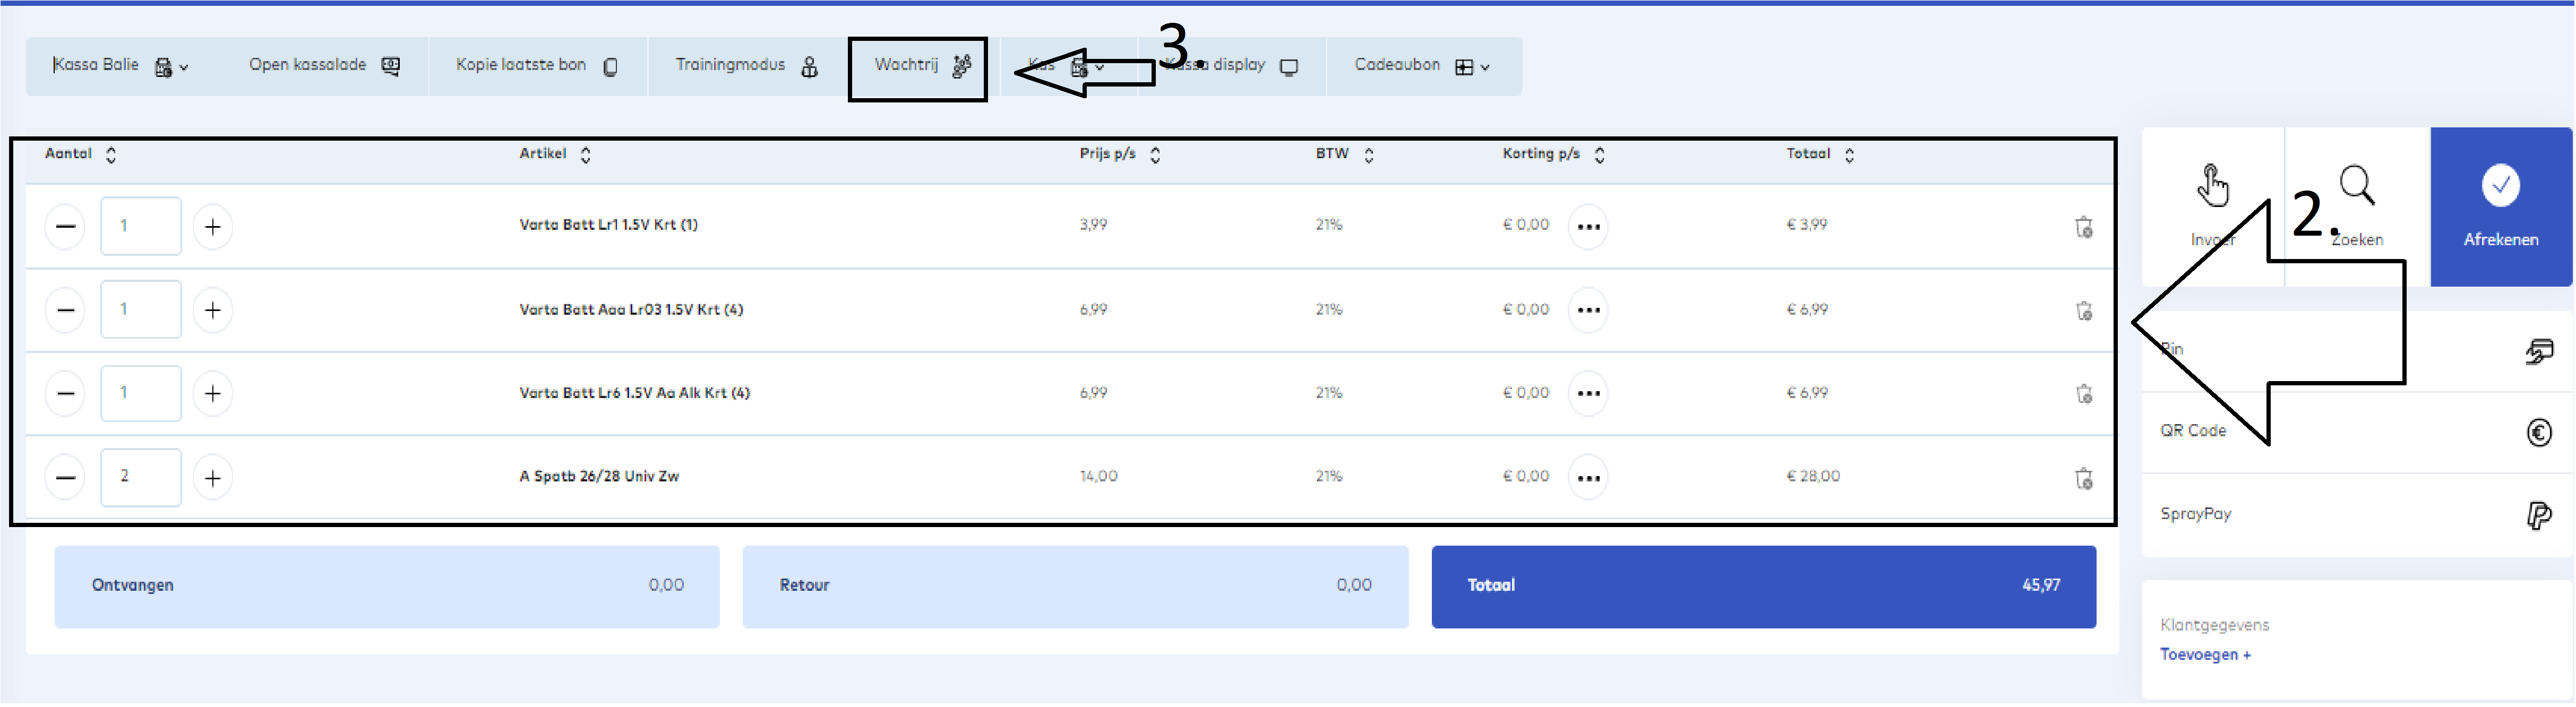This screenshot has width=2576, height=707.
Task: Delete the Varta Batt Lr1 row with trash icon
Action: click(x=2084, y=227)
